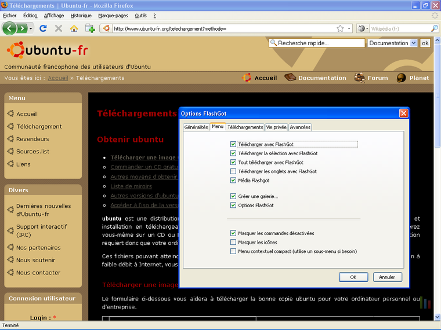This screenshot has height=330, width=441.
Task: Toggle Créer une galerie checkbox
Action: coord(233,196)
